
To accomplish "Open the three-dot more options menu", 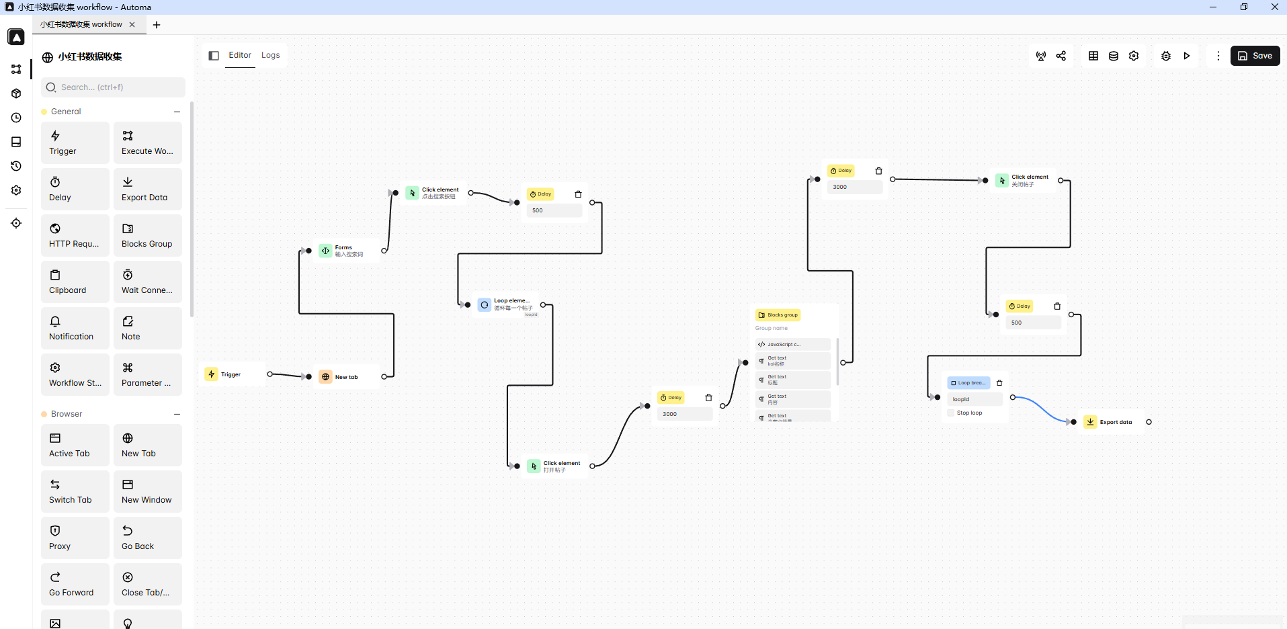I will pyautogui.click(x=1218, y=56).
